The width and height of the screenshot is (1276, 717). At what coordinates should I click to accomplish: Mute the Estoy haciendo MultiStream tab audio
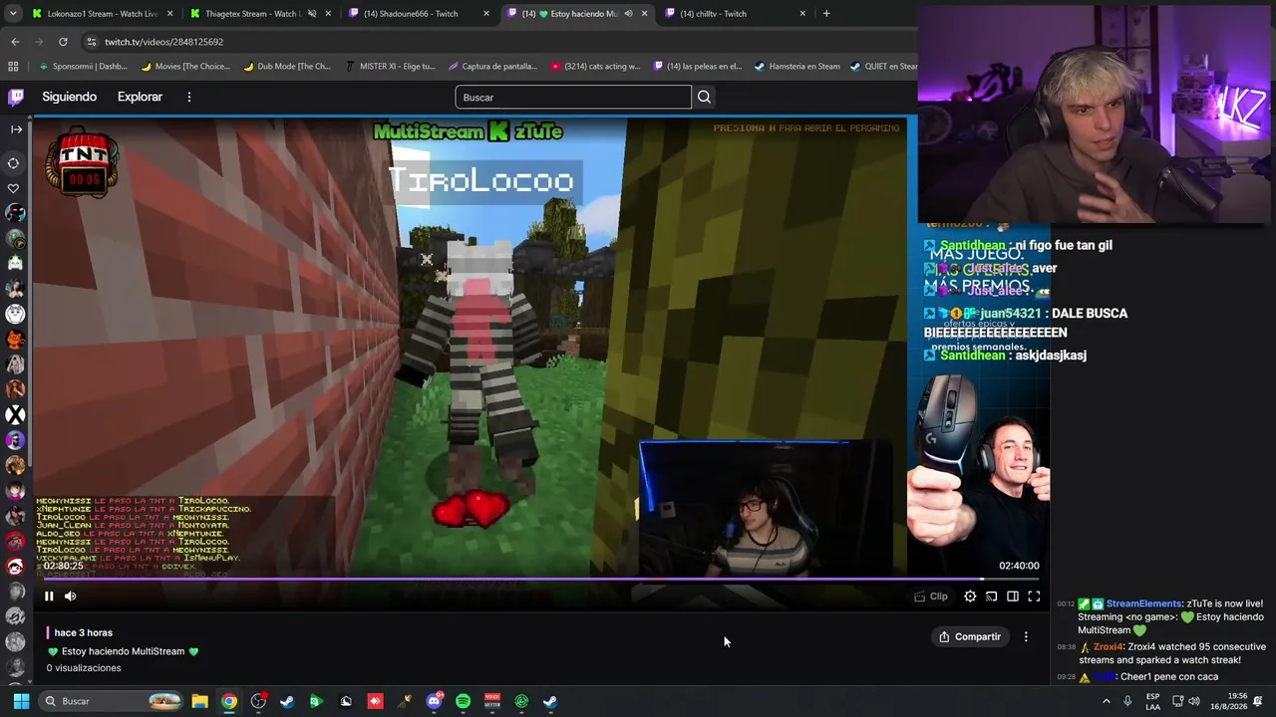628,14
